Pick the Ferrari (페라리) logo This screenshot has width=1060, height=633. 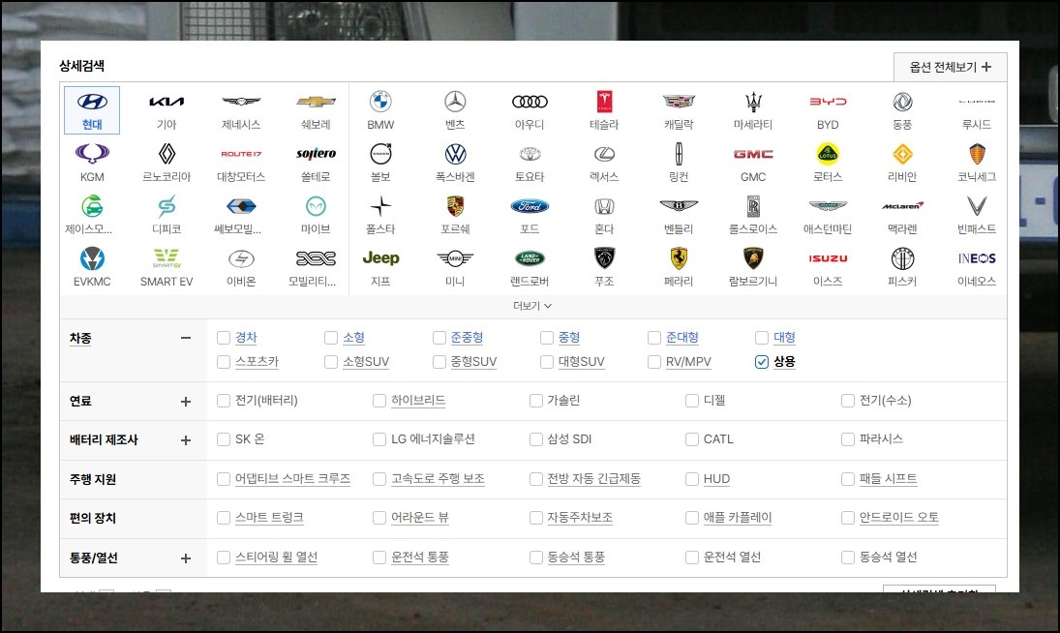[x=679, y=258]
